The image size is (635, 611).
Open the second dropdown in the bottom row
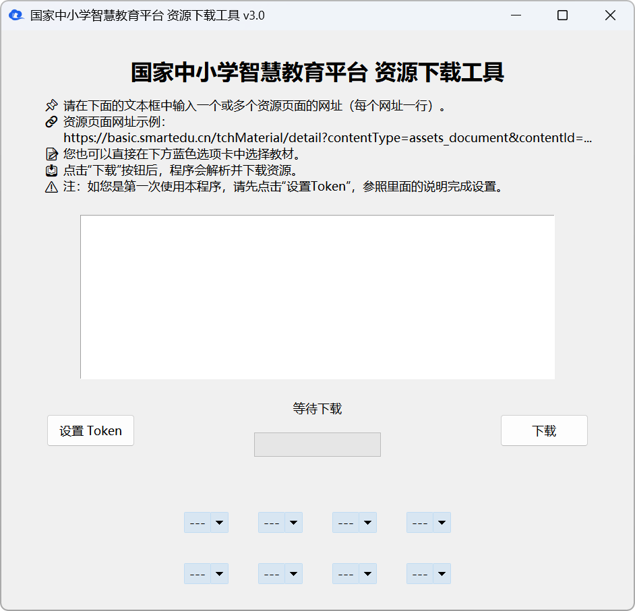(x=280, y=573)
